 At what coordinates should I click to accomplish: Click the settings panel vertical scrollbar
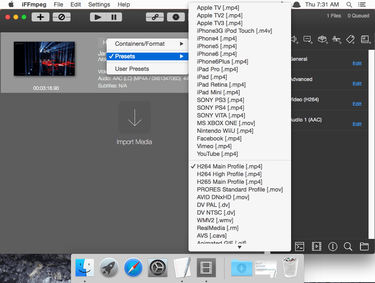[x=371, y=144]
